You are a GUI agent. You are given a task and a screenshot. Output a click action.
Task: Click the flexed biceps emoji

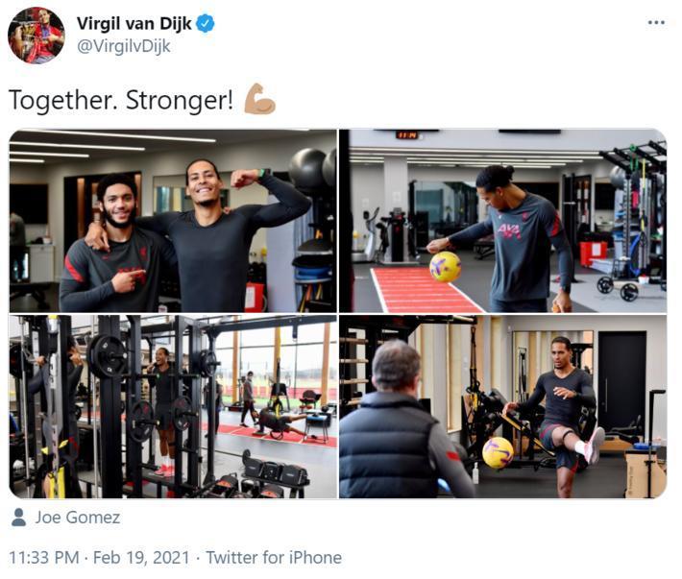259,99
